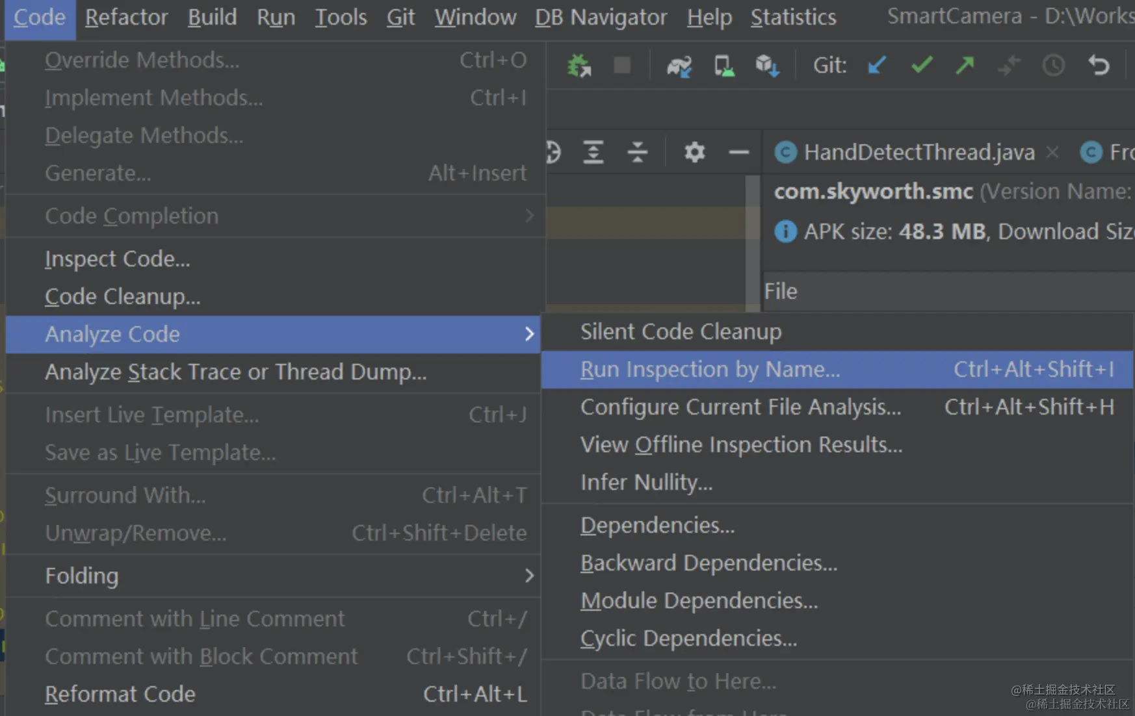Click the Stop square icon

(x=622, y=65)
